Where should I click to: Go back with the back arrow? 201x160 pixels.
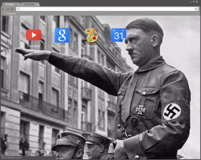click(x=3, y=9)
